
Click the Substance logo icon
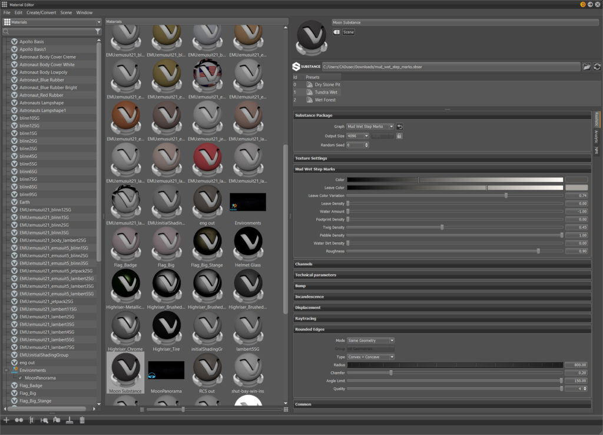[x=296, y=67]
